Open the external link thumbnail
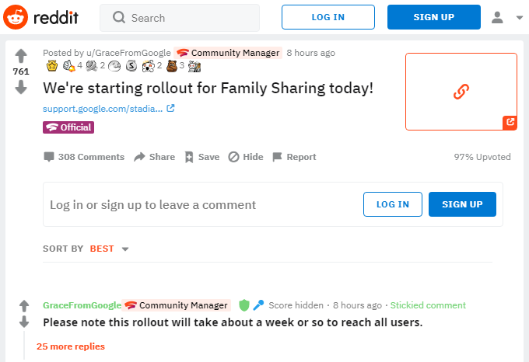 click(461, 92)
